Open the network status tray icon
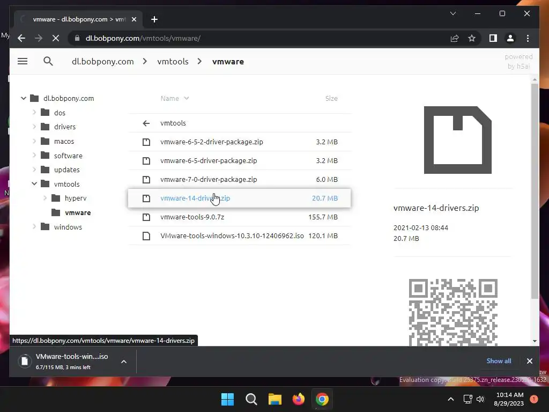 468,399
